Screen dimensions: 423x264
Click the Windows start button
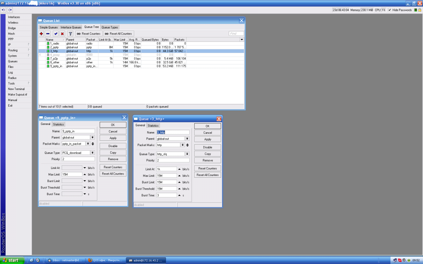point(12,260)
